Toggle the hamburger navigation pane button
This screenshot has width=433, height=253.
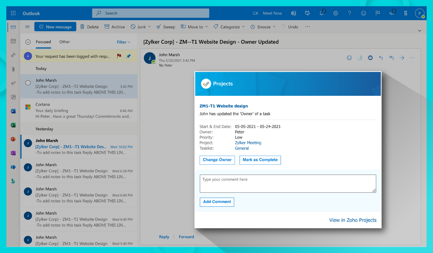pos(27,27)
